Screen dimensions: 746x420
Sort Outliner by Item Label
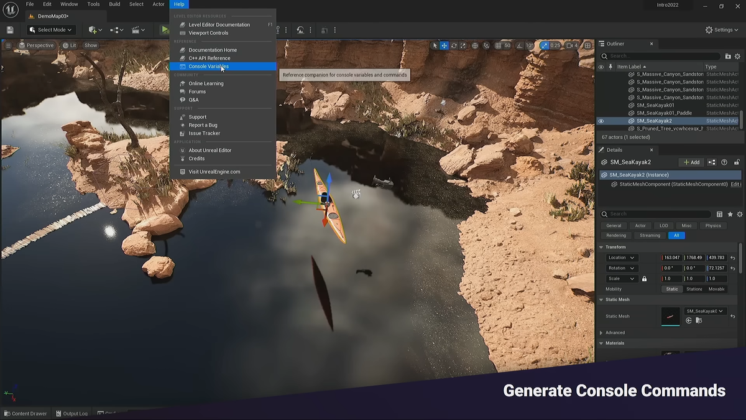tap(632, 67)
